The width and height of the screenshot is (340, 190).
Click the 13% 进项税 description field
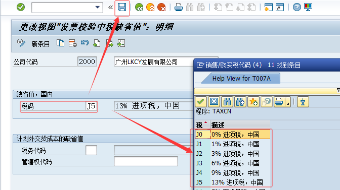pyautogui.click(x=153, y=106)
